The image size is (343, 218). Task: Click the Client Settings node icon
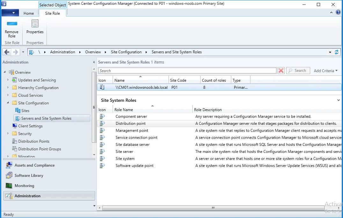click(15, 126)
